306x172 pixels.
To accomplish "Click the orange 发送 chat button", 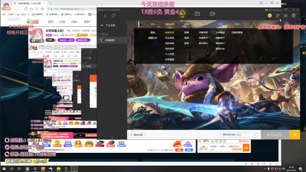I will click(246, 148).
